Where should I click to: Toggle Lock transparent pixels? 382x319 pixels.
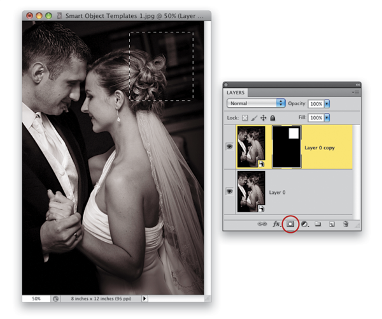(244, 118)
